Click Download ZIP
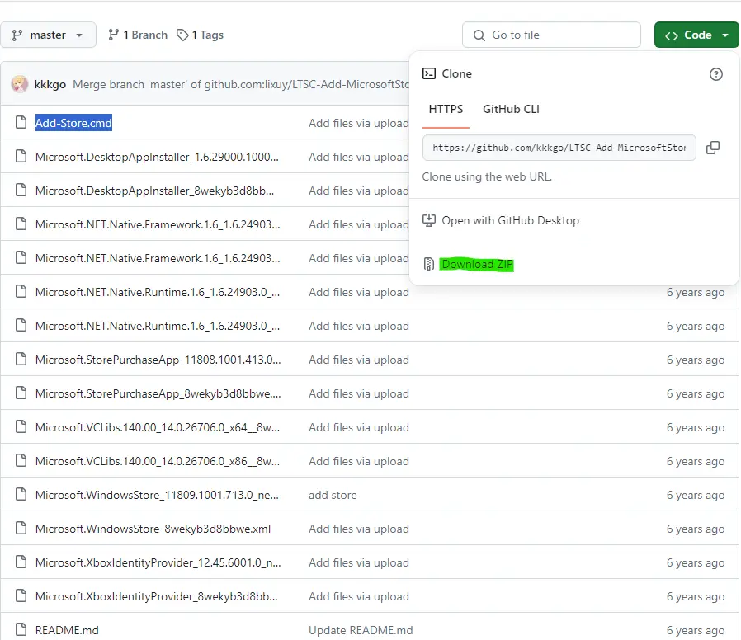This screenshot has width=741, height=640. point(476,264)
